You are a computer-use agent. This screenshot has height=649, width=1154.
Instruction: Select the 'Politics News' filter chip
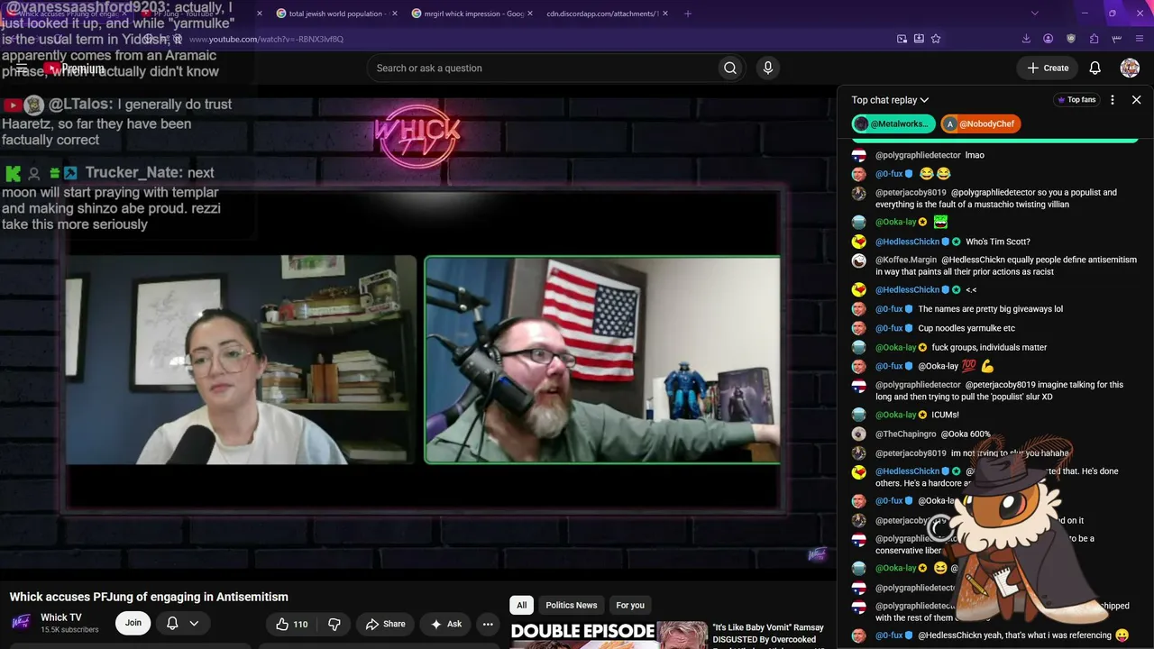click(572, 605)
